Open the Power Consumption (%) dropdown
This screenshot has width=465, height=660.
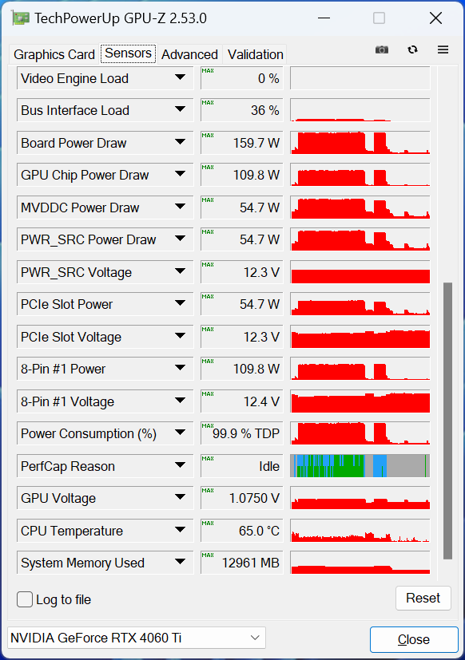point(180,433)
